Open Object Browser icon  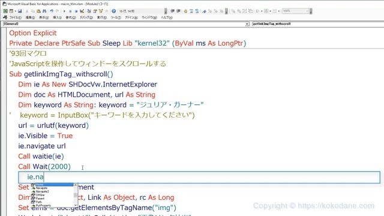point(101,11)
